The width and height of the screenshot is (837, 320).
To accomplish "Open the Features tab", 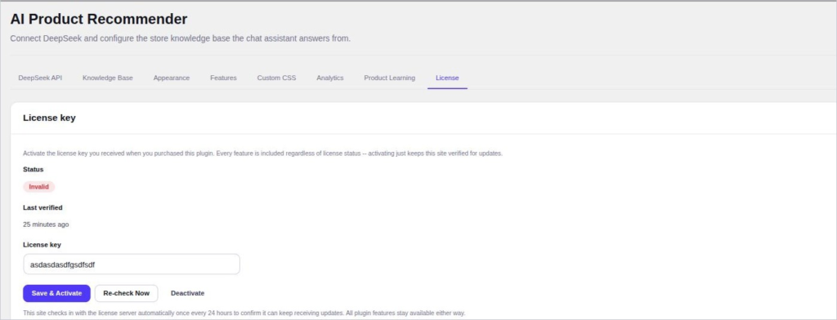I will coord(223,78).
